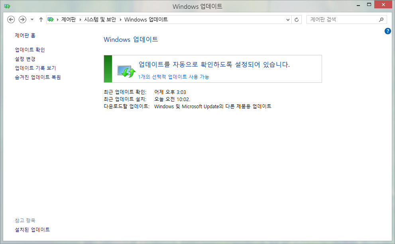Expand the arrow before 제어판 in the breadcrumb

click(x=58, y=20)
